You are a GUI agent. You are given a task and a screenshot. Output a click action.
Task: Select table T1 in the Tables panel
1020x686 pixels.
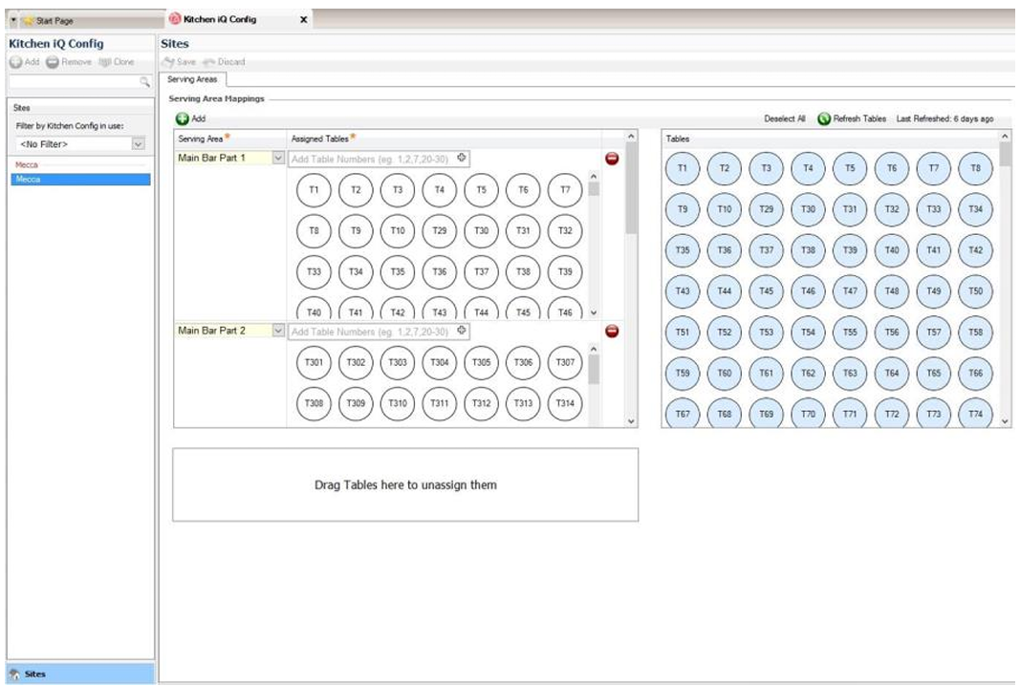click(682, 168)
